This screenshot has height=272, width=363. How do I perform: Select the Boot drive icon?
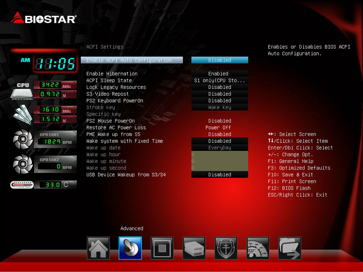(x=194, y=248)
